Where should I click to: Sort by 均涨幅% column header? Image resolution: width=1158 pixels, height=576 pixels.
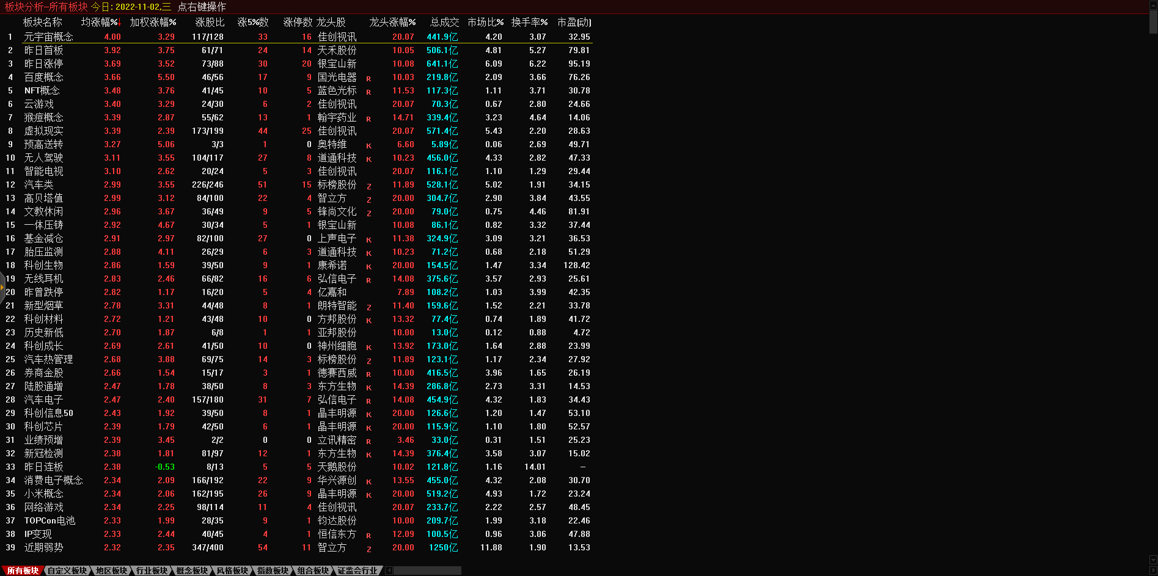coord(100,22)
